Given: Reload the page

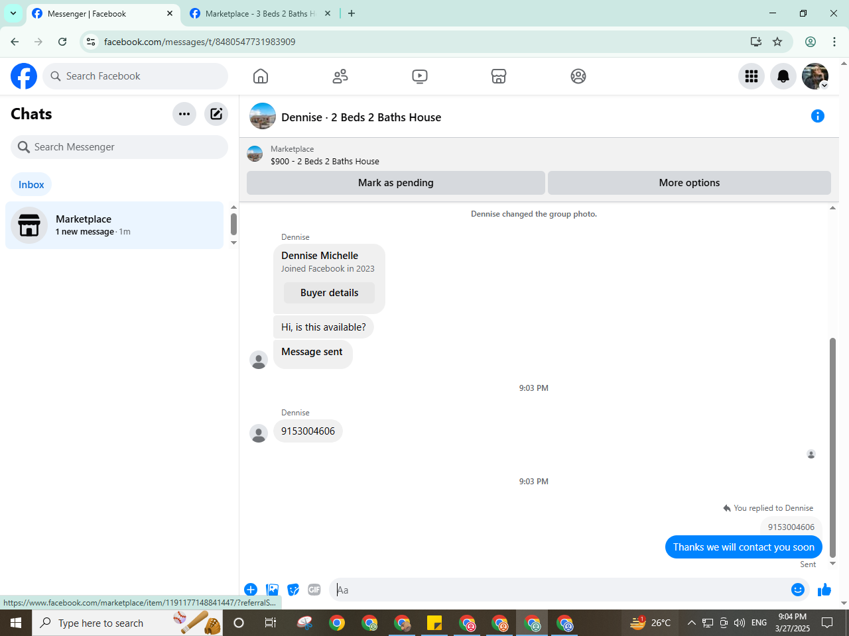Looking at the screenshot, I should [62, 42].
